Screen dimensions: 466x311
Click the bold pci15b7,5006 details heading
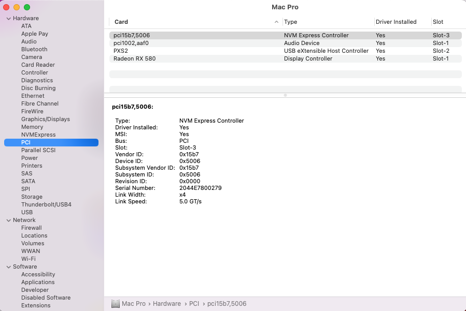tap(133, 107)
